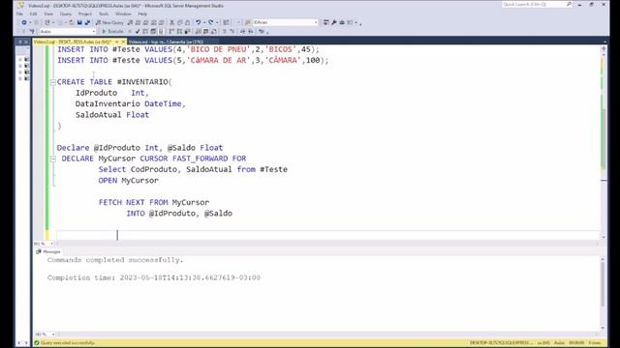
Task: Click the Toolbox icon in toolbar
Action: click(x=342, y=22)
